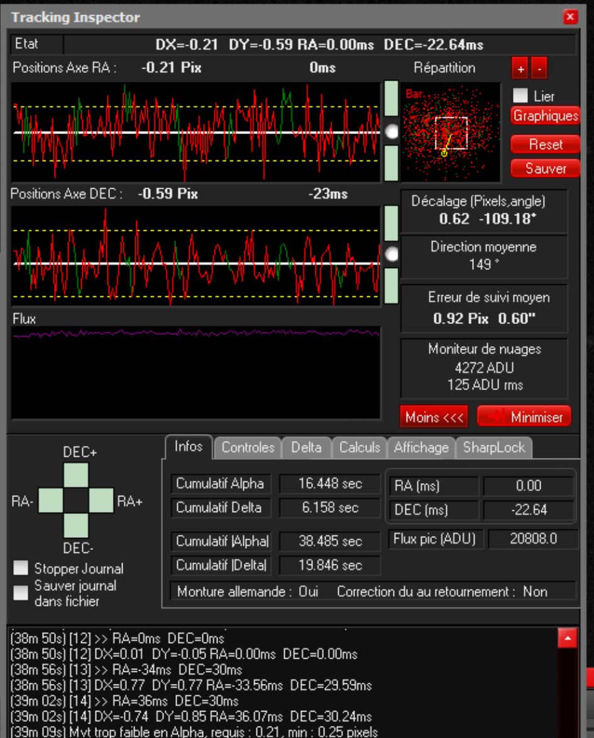Click the upper RA axis level bar
Viewport: 594px width, 738px height.
coord(392,98)
